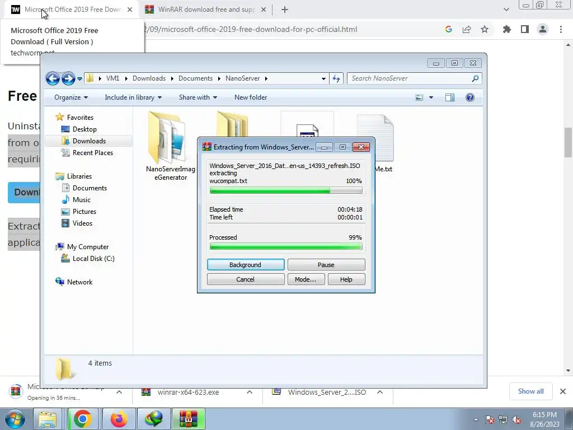The image size is (573, 430).
Task: Open a new Chrome tab
Action: 285,10
